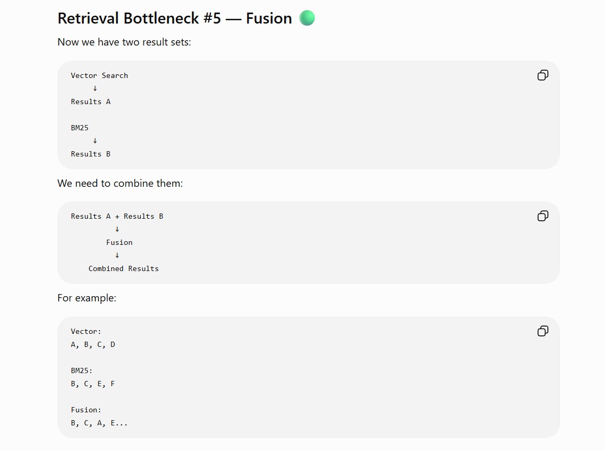The image size is (605, 450).
Task: Click the Retrieval Bottleneck #5 — Fusion heading
Action: point(174,18)
